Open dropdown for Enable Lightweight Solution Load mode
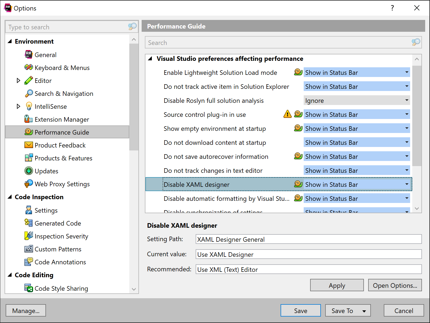430x323 pixels. pyautogui.click(x=407, y=72)
